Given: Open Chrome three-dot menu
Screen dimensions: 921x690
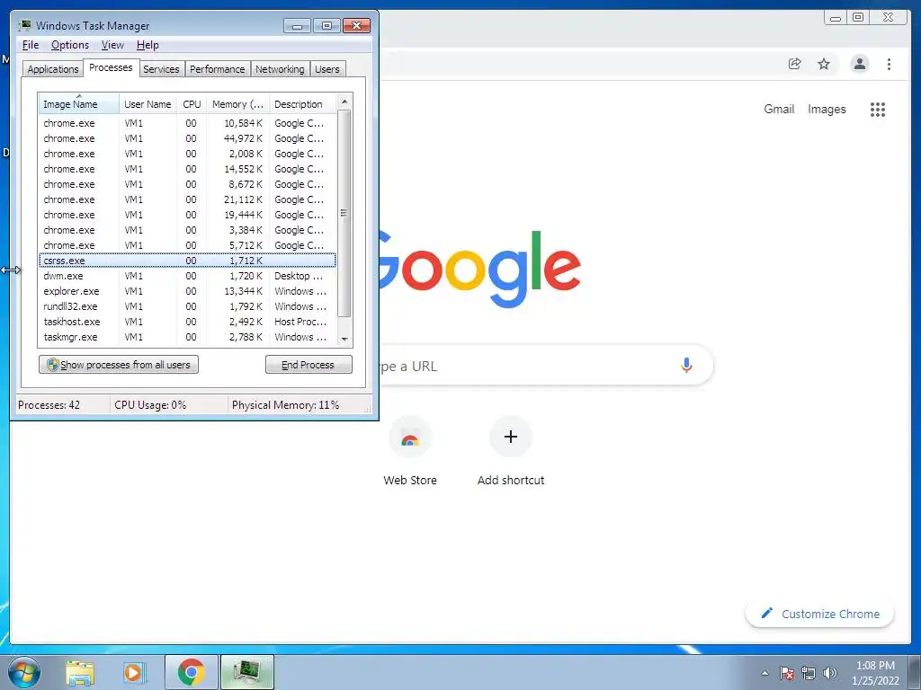Looking at the screenshot, I should pos(889,64).
